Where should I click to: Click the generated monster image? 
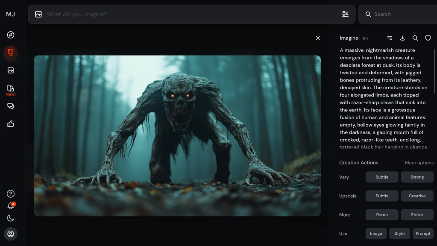[x=177, y=135]
